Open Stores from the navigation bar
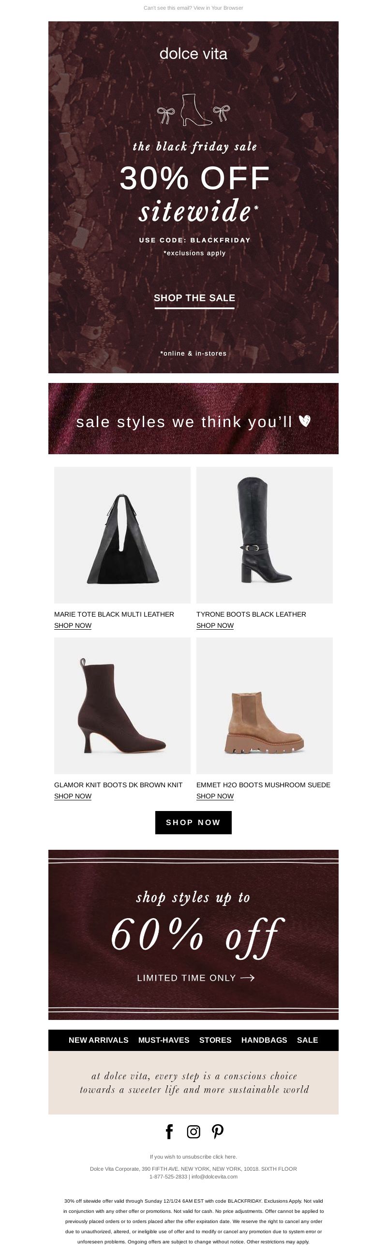Screen dimensions: 387x1257 click(x=215, y=1040)
